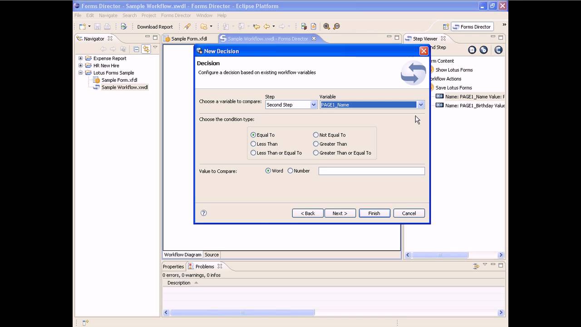Open the folder search dropdown arrow
The height and width of the screenshot is (327, 581).
tap(211, 27)
